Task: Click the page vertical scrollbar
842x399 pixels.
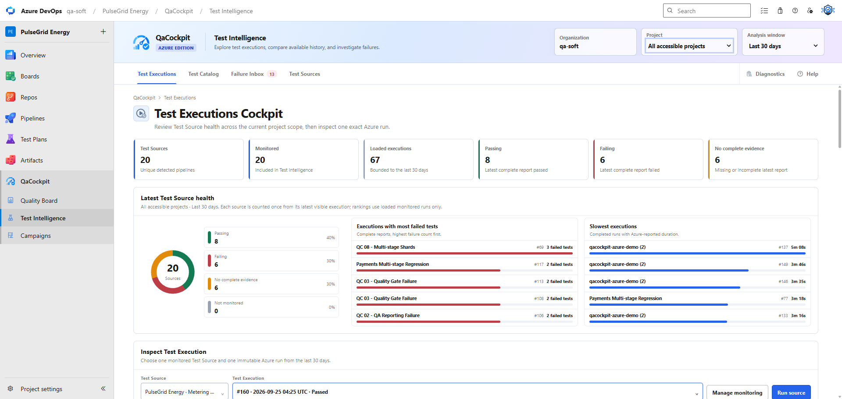Action: click(x=839, y=118)
